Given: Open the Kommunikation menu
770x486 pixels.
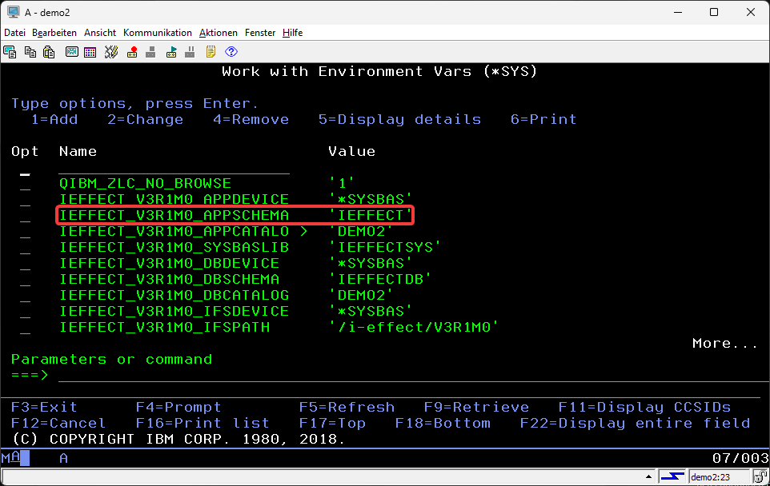Looking at the screenshot, I should click(x=157, y=33).
